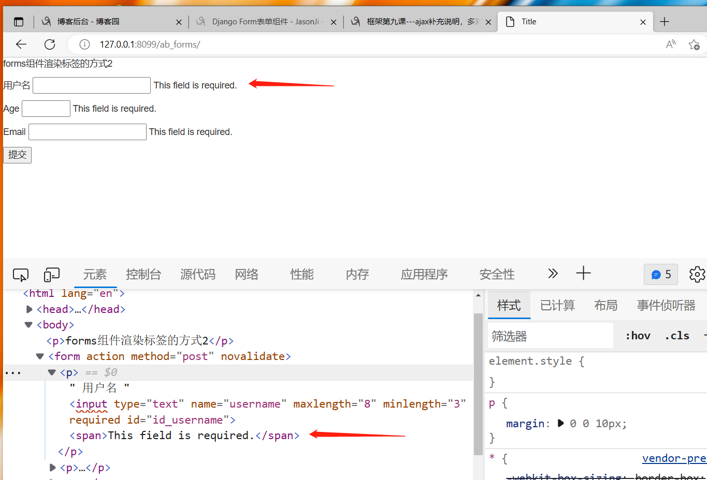Viewport: 707px width, 480px height.
Task: Open the vendor-pre stylesheet link
Action: pos(674,459)
